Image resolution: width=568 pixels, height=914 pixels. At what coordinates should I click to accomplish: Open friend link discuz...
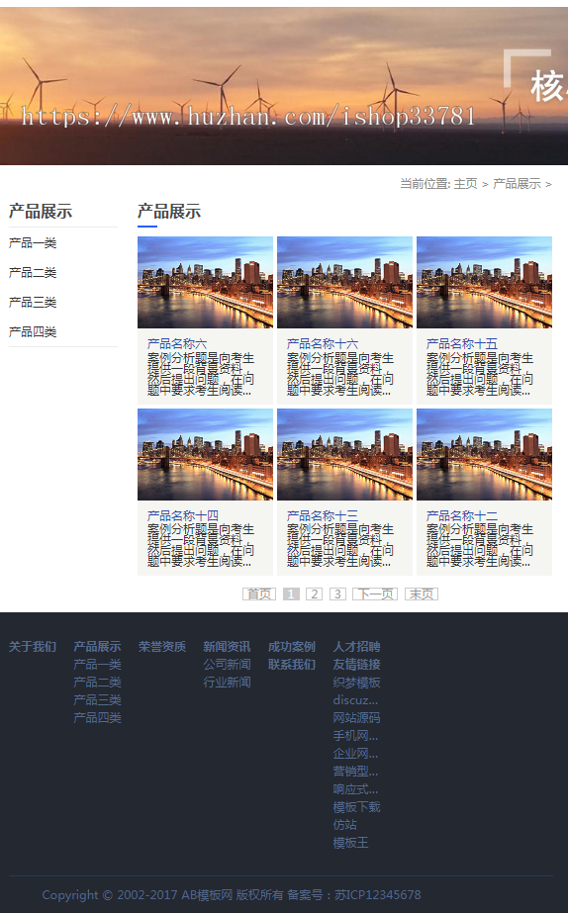click(x=355, y=700)
